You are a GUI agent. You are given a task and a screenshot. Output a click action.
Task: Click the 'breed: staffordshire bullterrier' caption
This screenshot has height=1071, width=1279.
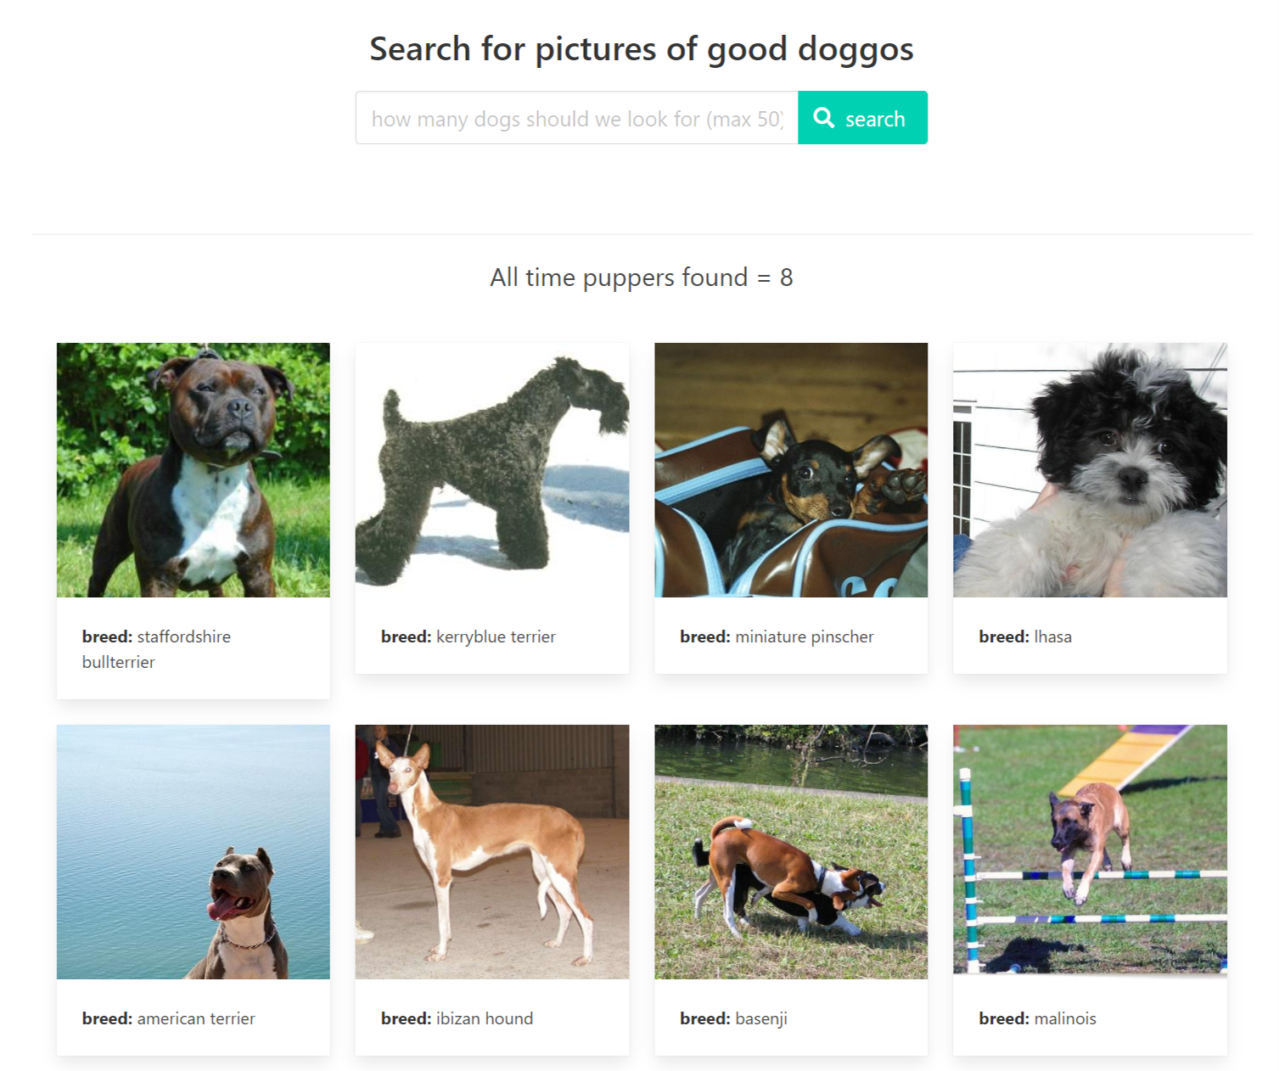pyautogui.click(x=156, y=649)
